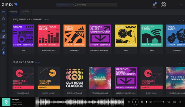This screenshot has width=185, height=107.
Task: Click the "Poolside Lounge 1" caption text
Action: click(x=49, y=93)
